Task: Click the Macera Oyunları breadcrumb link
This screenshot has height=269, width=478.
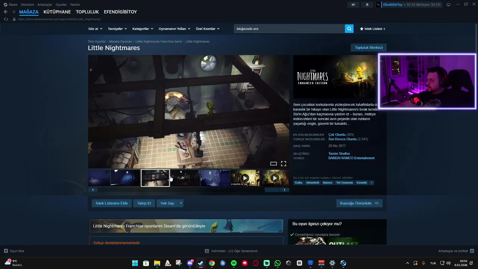Action: tap(121, 41)
